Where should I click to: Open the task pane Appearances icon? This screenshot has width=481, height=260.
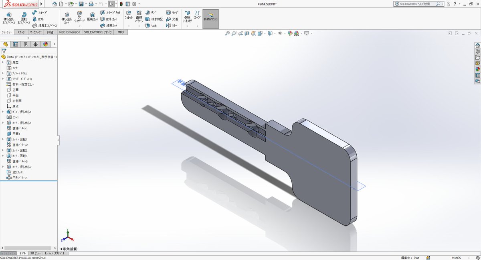pyautogui.click(x=477, y=69)
